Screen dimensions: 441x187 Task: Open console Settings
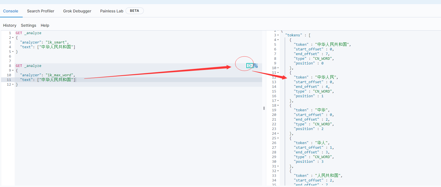(x=28, y=25)
